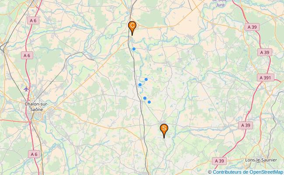Click the A 39 shield left of Lons-le-Saunier's northern road
The height and width of the screenshot is (175, 284).
(x=246, y=125)
